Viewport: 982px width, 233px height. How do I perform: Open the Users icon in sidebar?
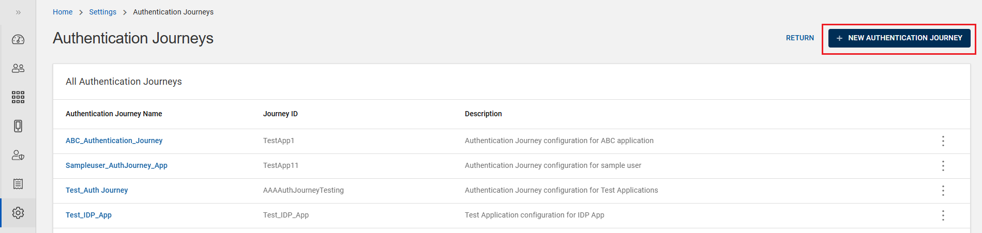(x=18, y=68)
